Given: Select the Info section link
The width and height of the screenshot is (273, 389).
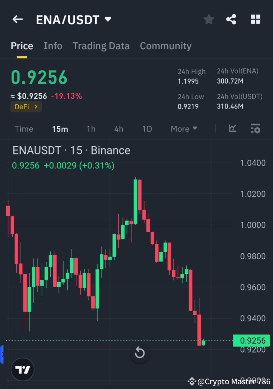Looking at the screenshot, I should click(53, 46).
